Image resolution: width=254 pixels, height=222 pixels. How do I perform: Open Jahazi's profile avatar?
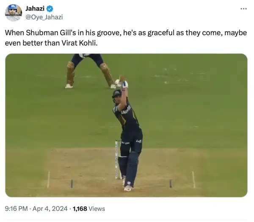(14, 13)
